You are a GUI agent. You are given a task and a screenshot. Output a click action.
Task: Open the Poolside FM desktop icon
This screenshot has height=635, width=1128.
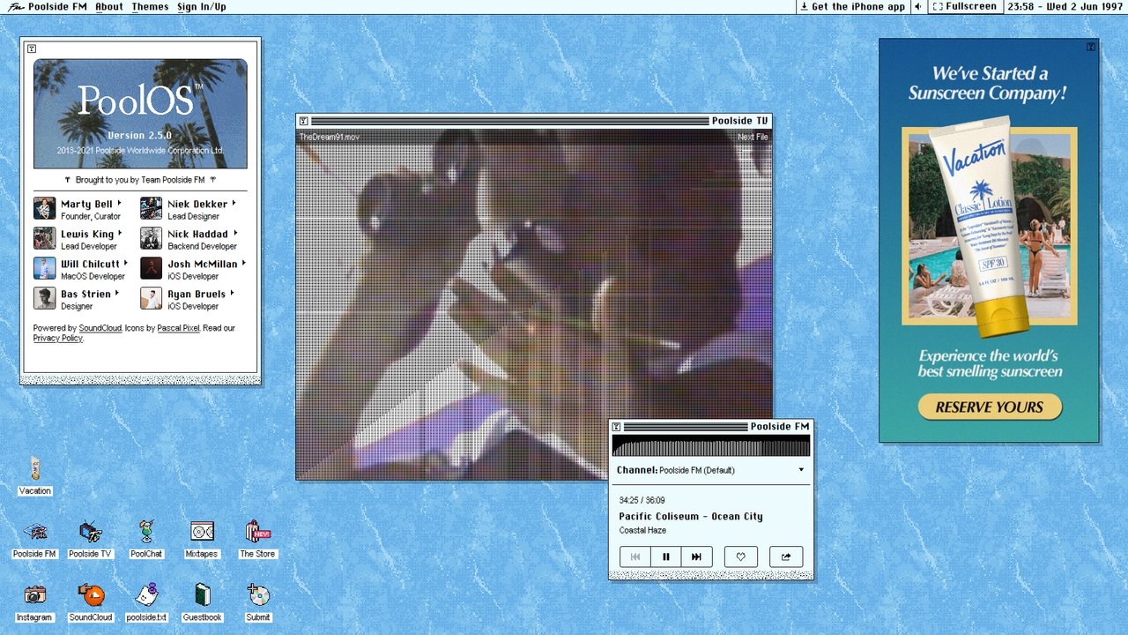34,538
